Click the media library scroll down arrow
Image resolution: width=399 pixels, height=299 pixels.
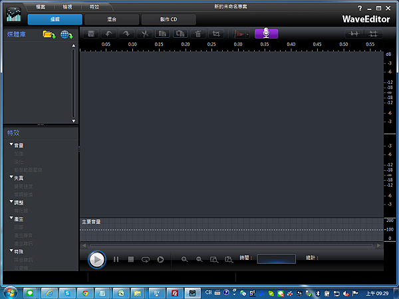coord(74,121)
